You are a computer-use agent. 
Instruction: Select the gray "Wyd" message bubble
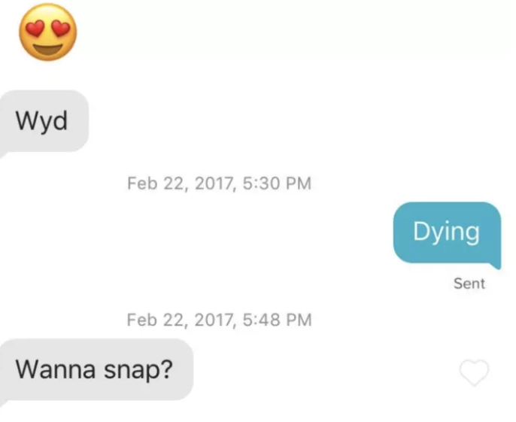(x=44, y=121)
